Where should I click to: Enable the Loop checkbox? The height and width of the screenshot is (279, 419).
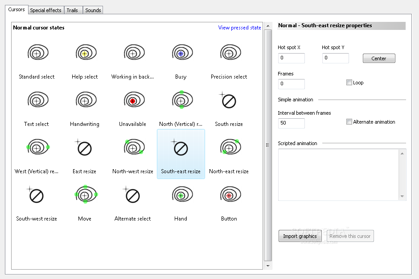[x=349, y=83]
